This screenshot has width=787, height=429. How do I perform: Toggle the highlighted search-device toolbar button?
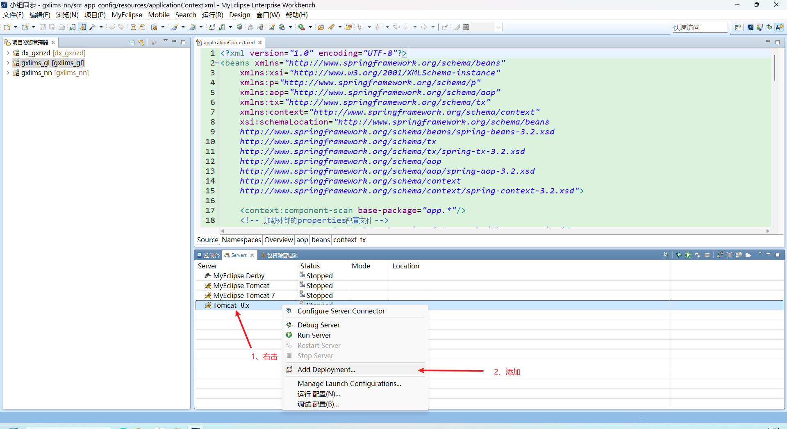tap(82, 27)
